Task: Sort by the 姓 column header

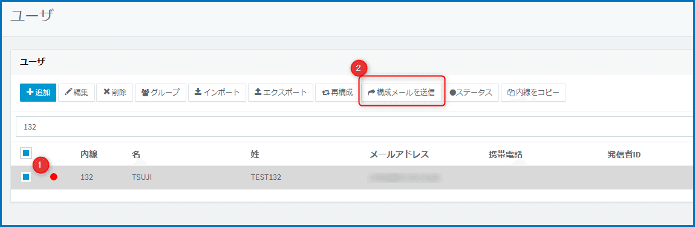Action: [255, 154]
